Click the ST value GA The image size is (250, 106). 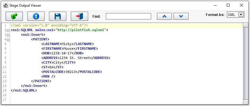point(51,67)
